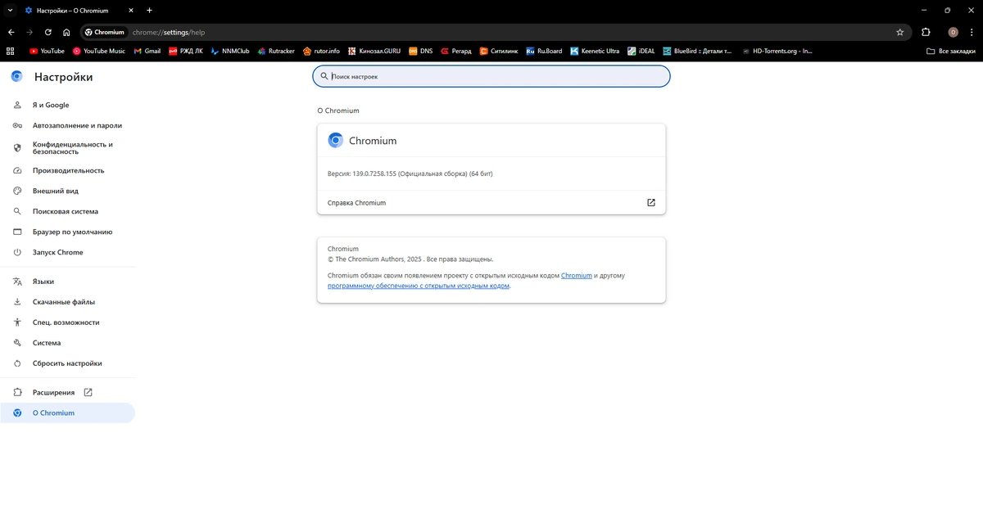The image size is (983, 532).
Task: Open Расширения in the sidebar
Action: [67, 393]
